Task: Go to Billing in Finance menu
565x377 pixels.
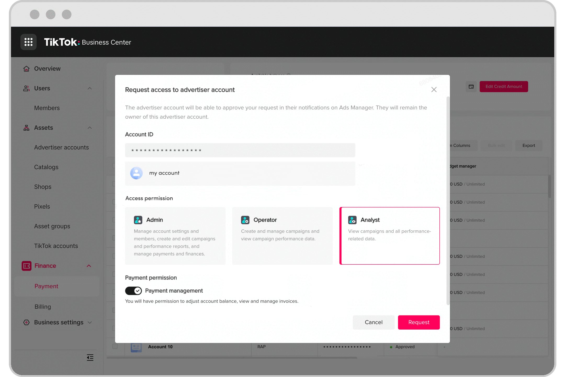Action: tap(43, 307)
